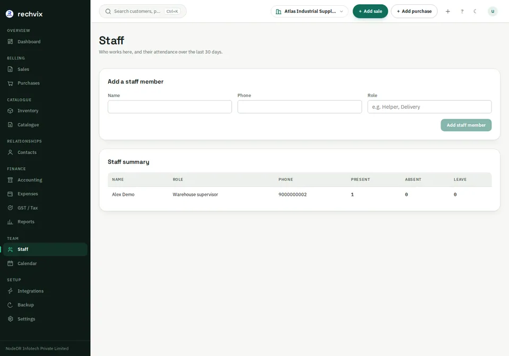Toggle dark mode with the moon icon
The width and height of the screenshot is (509, 356).
[x=475, y=11]
